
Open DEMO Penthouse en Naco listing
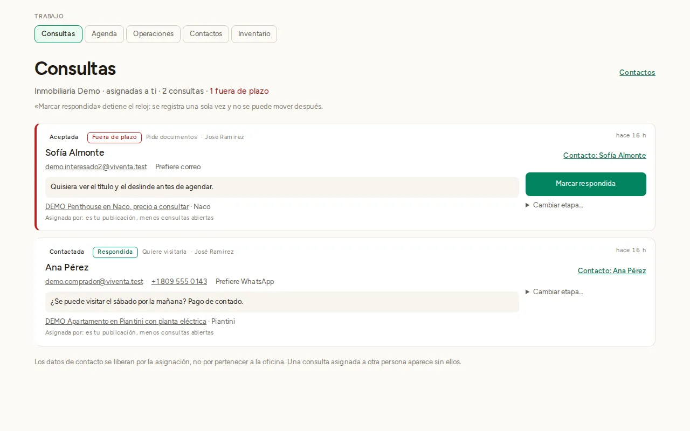[117, 207]
